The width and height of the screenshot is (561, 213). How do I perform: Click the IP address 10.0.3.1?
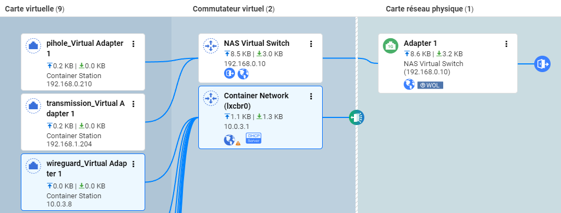pos(237,126)
